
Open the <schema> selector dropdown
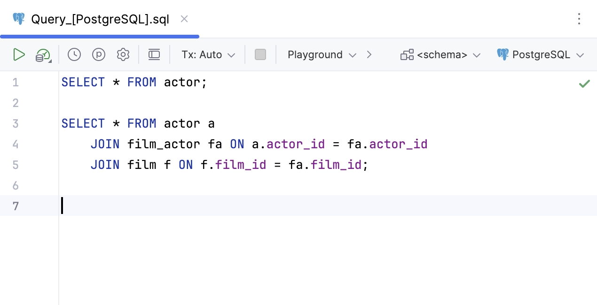point(477,55)
